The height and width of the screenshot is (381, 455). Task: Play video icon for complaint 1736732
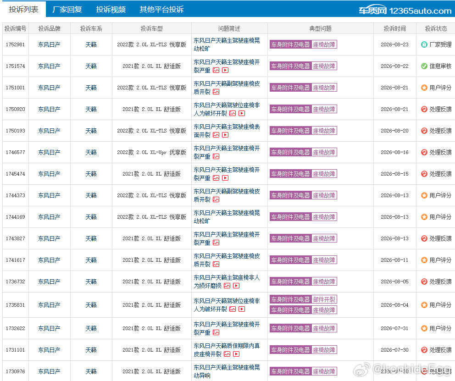(236, 286)
